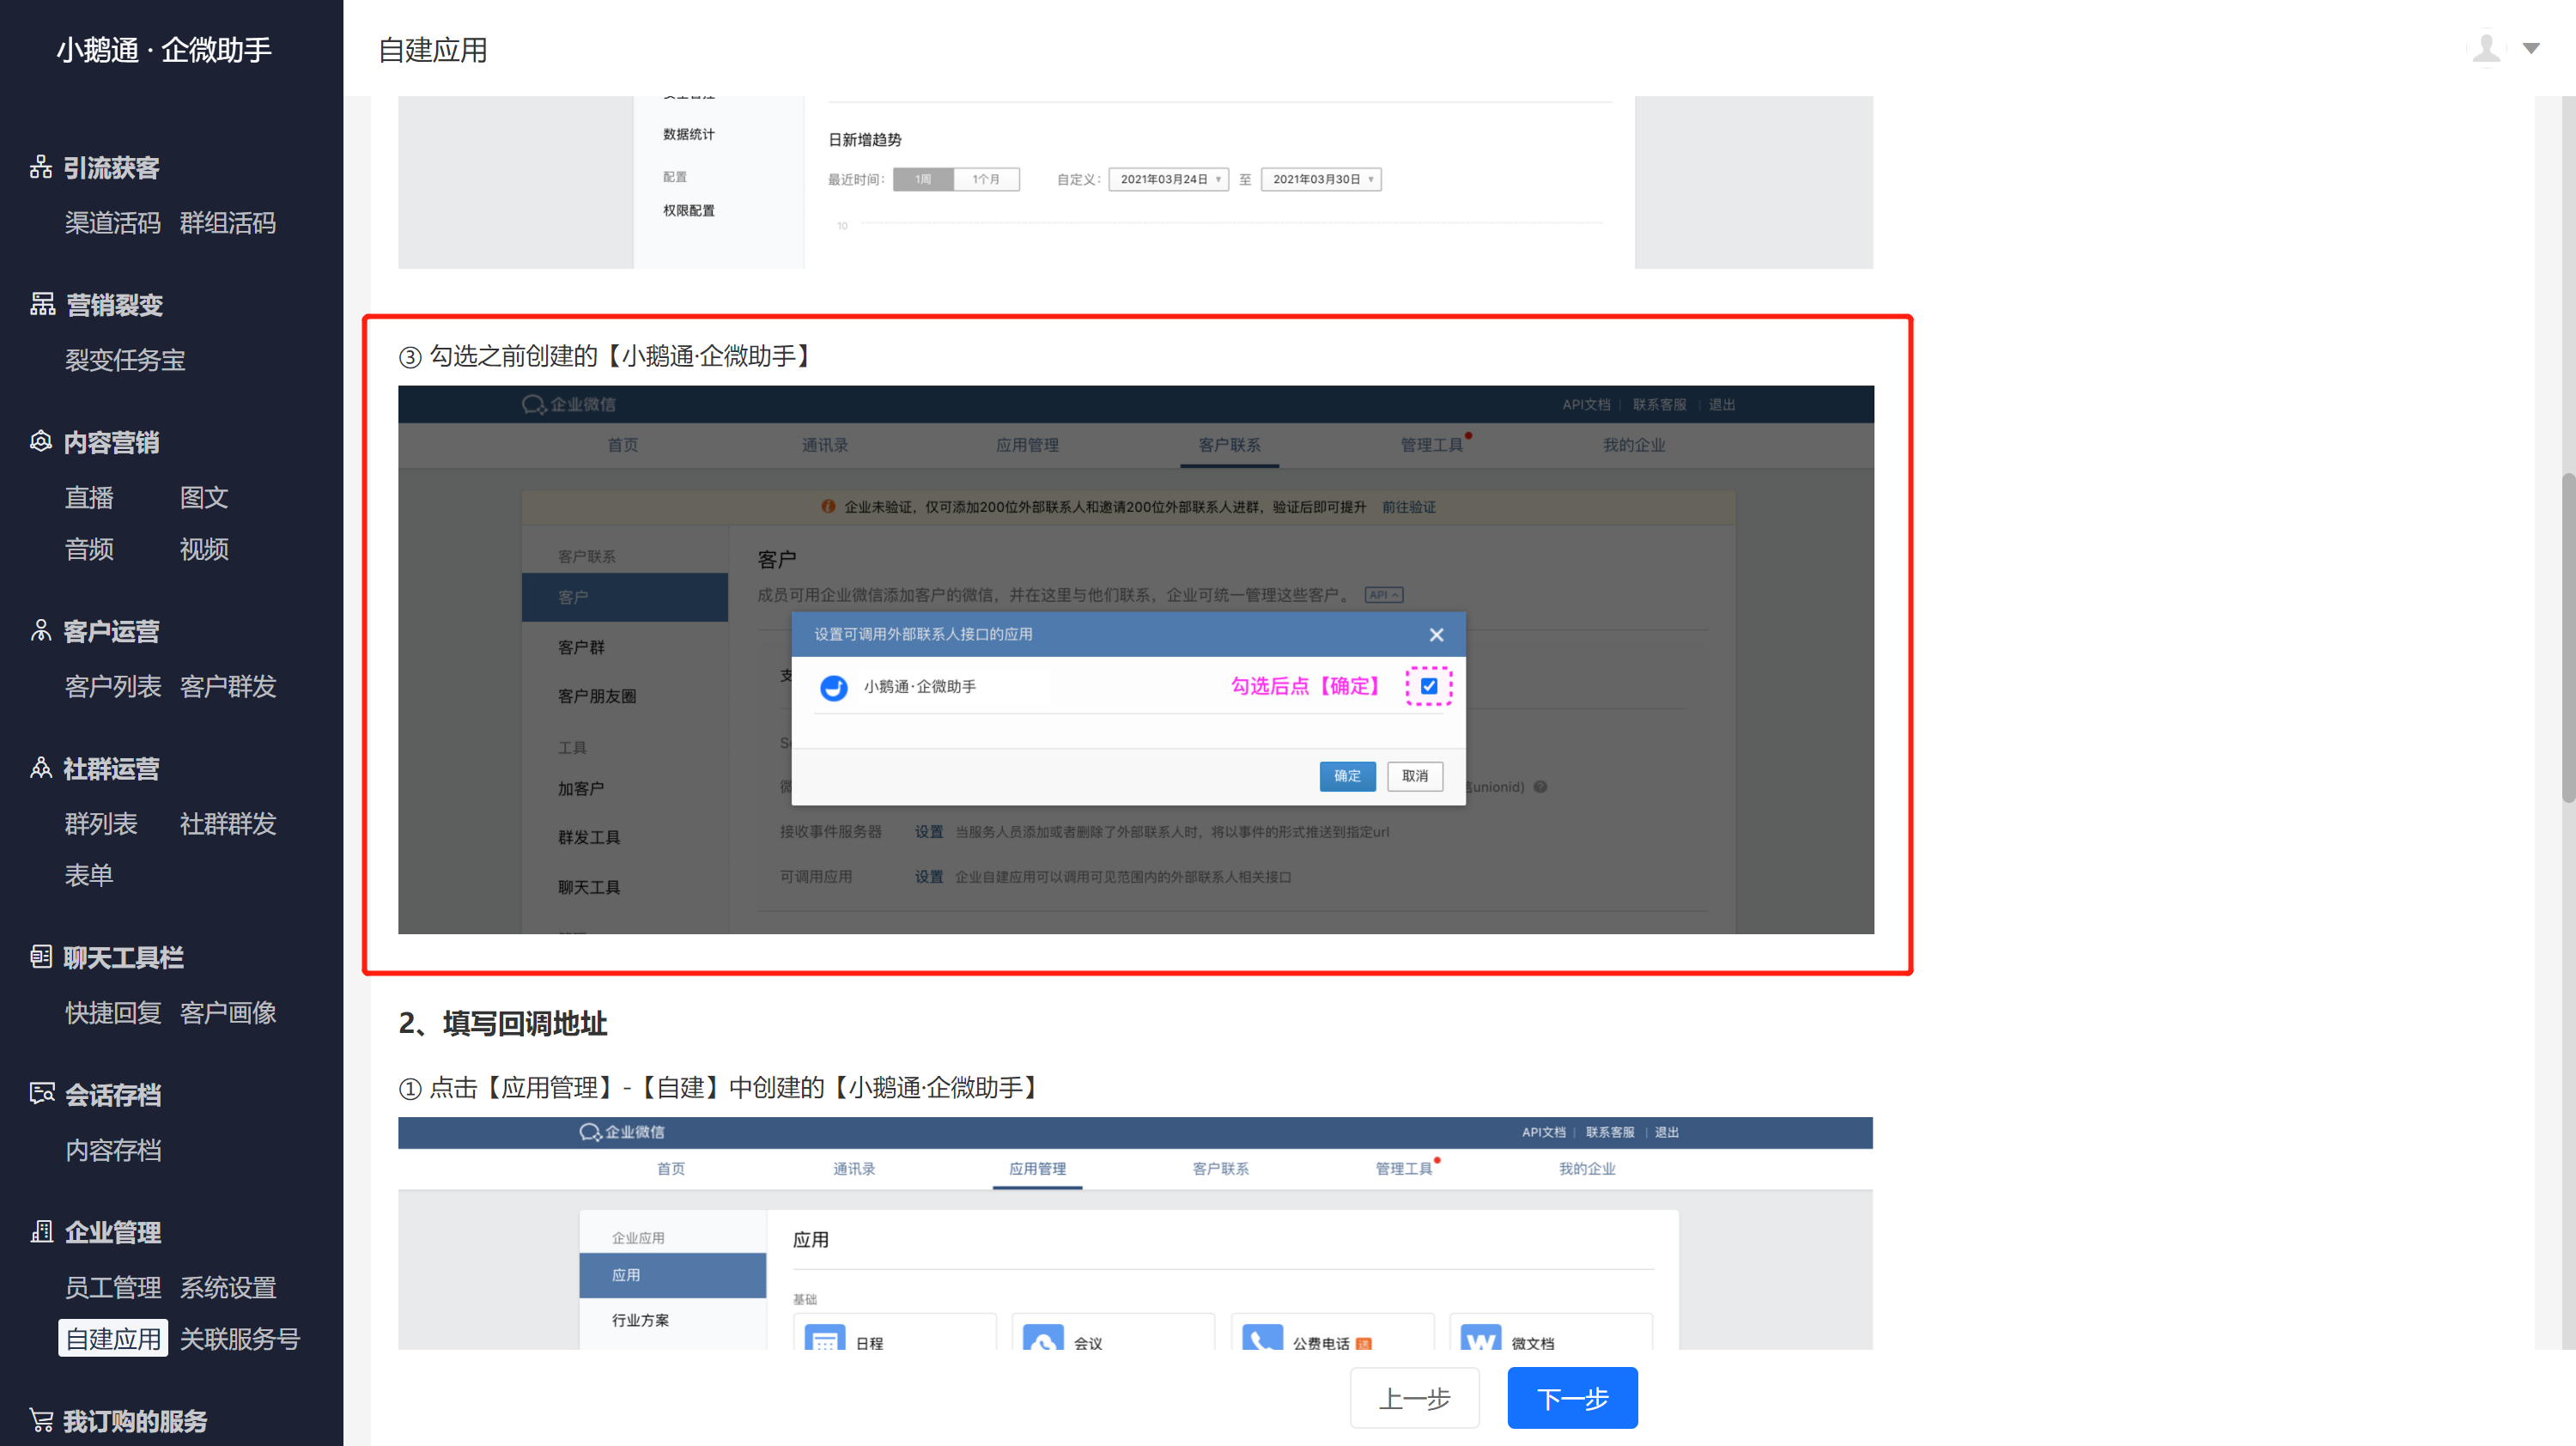This screenshot has width=2576, height=1446.
Task: Click the 聊天工具栏 sidebar icon
Action: (x=41, y=956)
